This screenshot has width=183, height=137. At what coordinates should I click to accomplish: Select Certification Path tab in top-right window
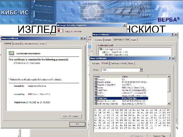121,40
